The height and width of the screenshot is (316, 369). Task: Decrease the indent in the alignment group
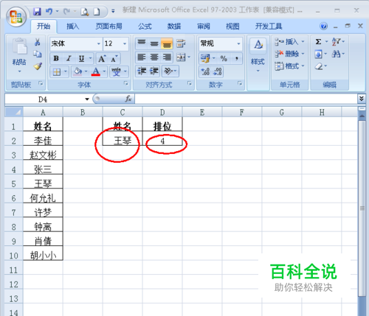[x=142, y=71]
